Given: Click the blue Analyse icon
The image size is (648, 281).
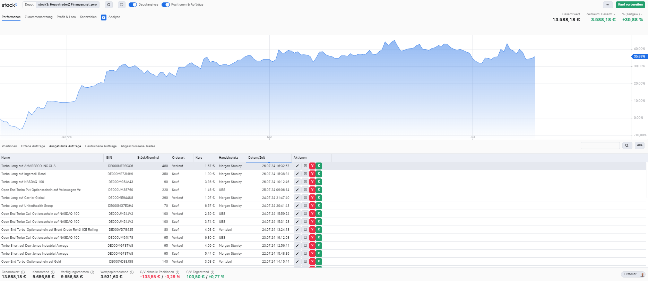Looking at the screenshot, I should [104, 17].
